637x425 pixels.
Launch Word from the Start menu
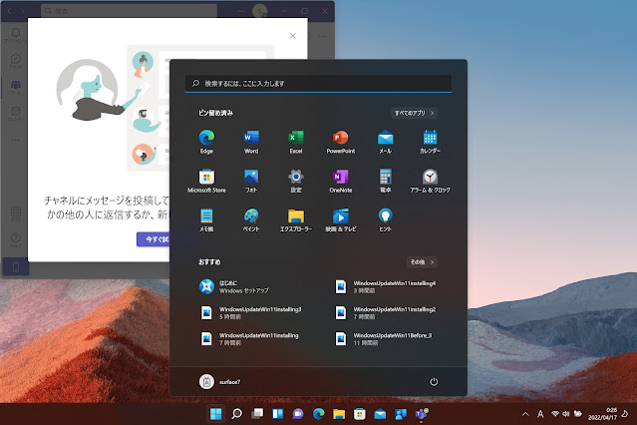[251, 142]
